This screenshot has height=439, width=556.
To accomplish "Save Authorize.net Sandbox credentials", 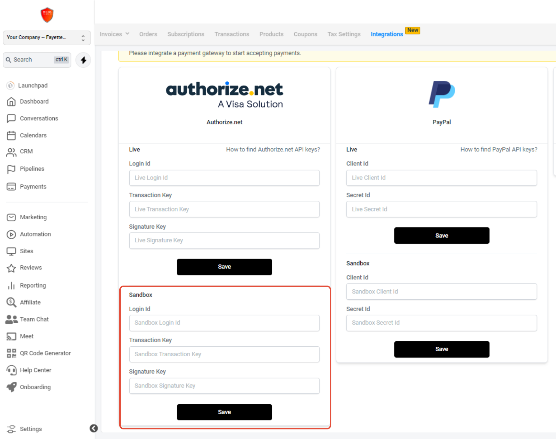I will (225, 412).
